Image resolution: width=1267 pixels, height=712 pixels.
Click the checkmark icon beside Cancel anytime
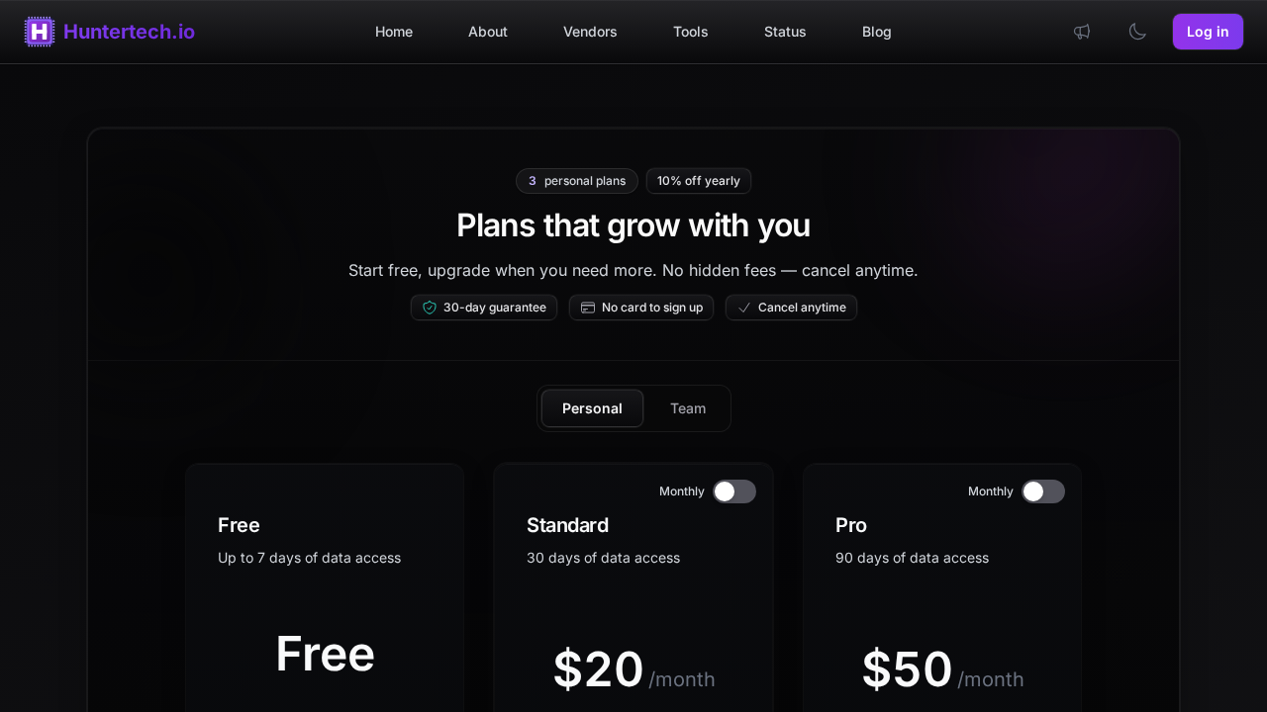744,308
